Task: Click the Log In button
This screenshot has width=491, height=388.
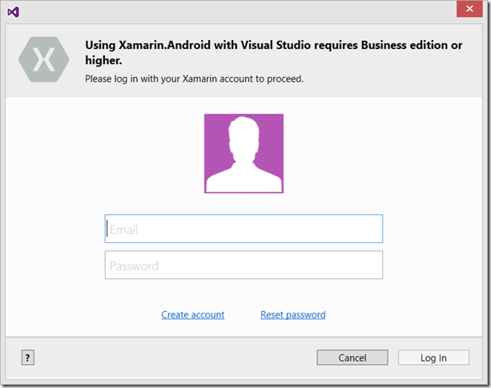Action: coord(433,358)
